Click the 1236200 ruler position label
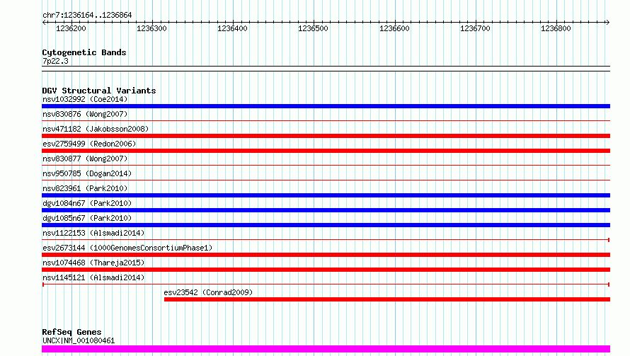 coord(71,28)
